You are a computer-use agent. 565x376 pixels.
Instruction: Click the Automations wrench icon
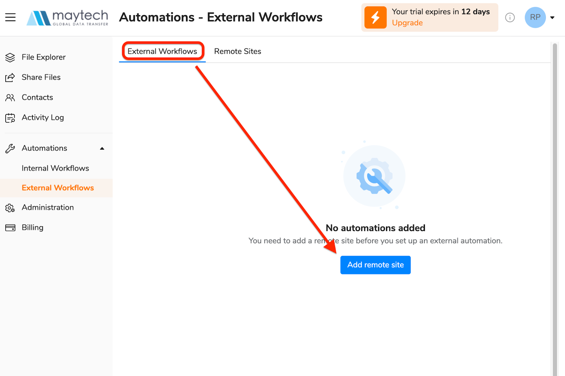(x=10, y=148)
